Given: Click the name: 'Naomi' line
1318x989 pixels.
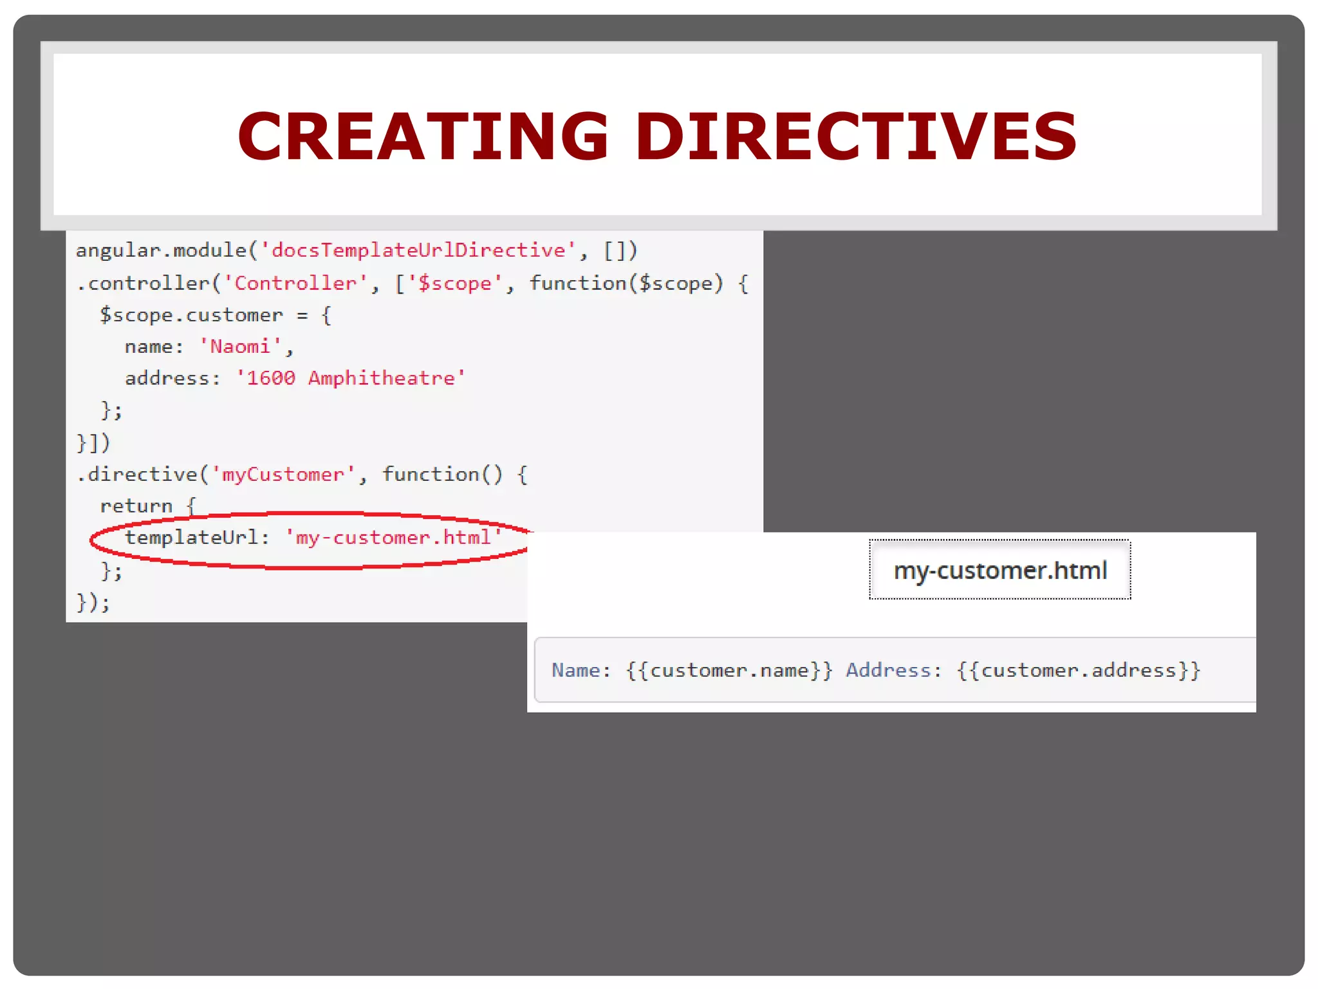Looking at the screenshot, I should point(209,346).
